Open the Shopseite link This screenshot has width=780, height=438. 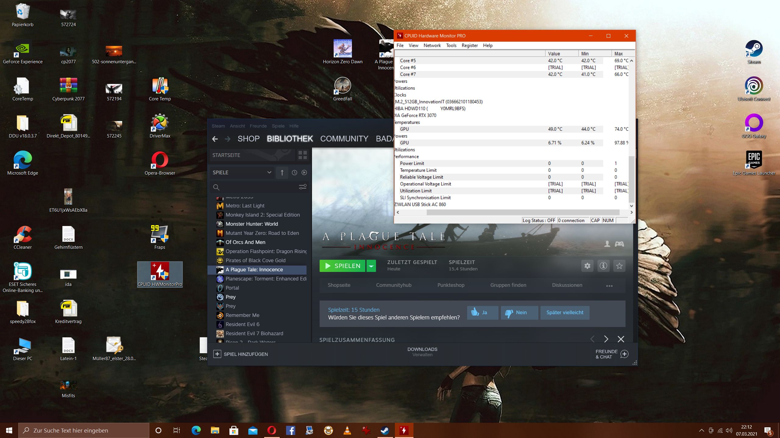click(339, 285)
